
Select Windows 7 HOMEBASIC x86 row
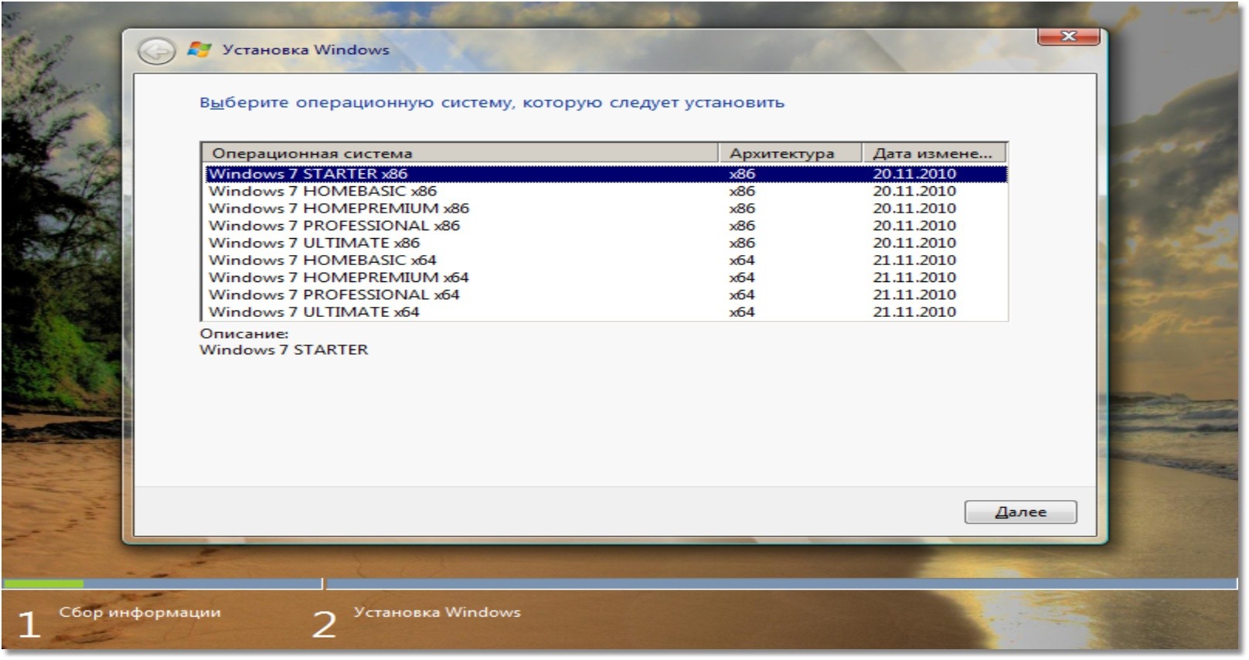(606, 191)
